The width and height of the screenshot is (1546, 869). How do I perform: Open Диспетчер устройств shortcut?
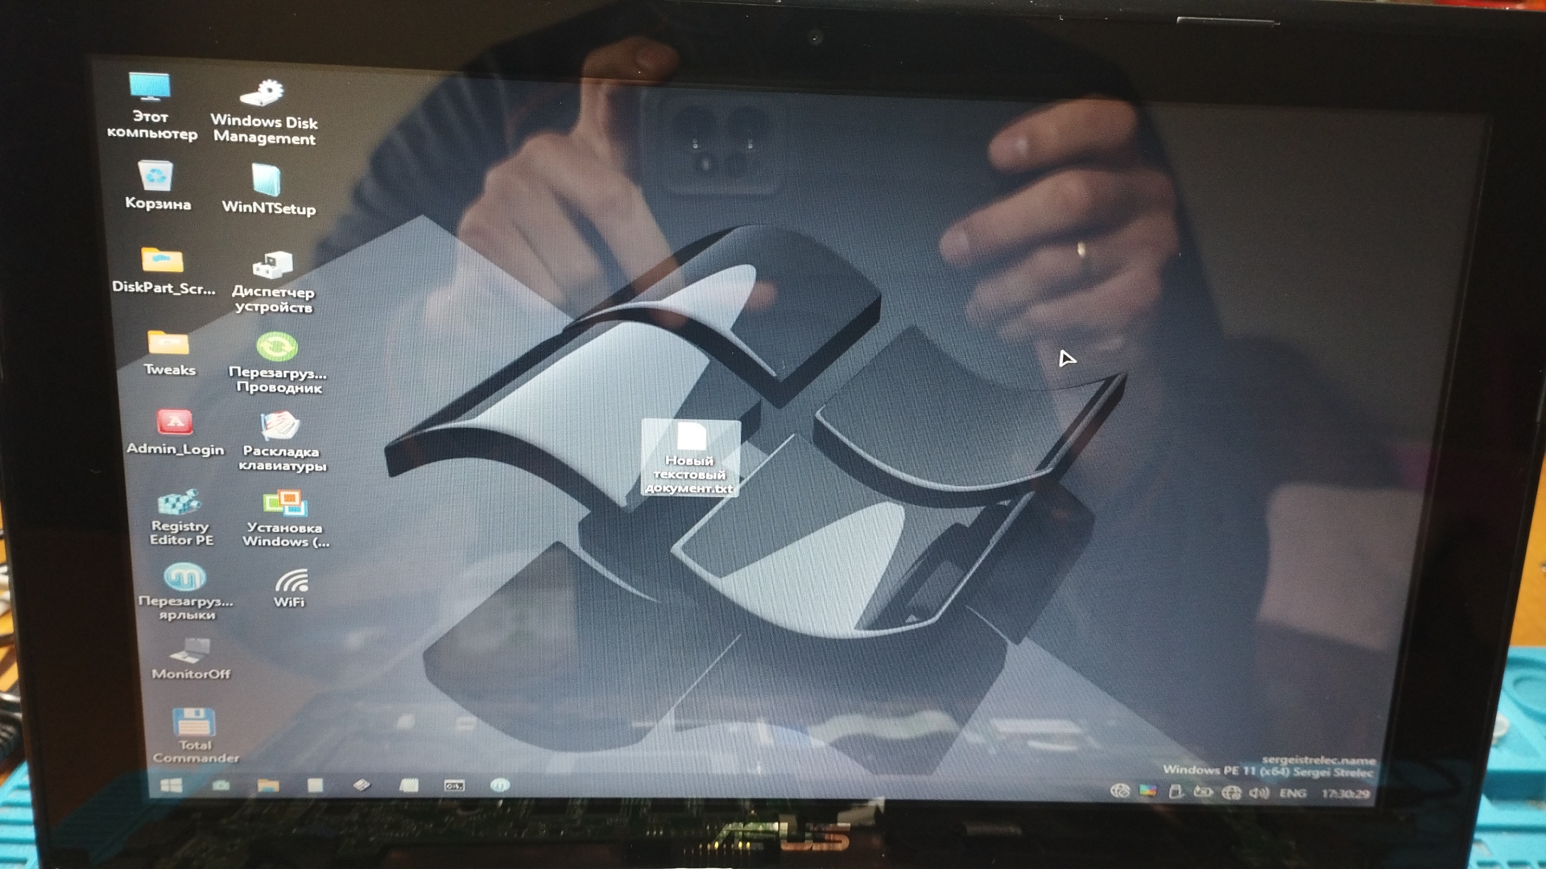(x=273, y=266)
